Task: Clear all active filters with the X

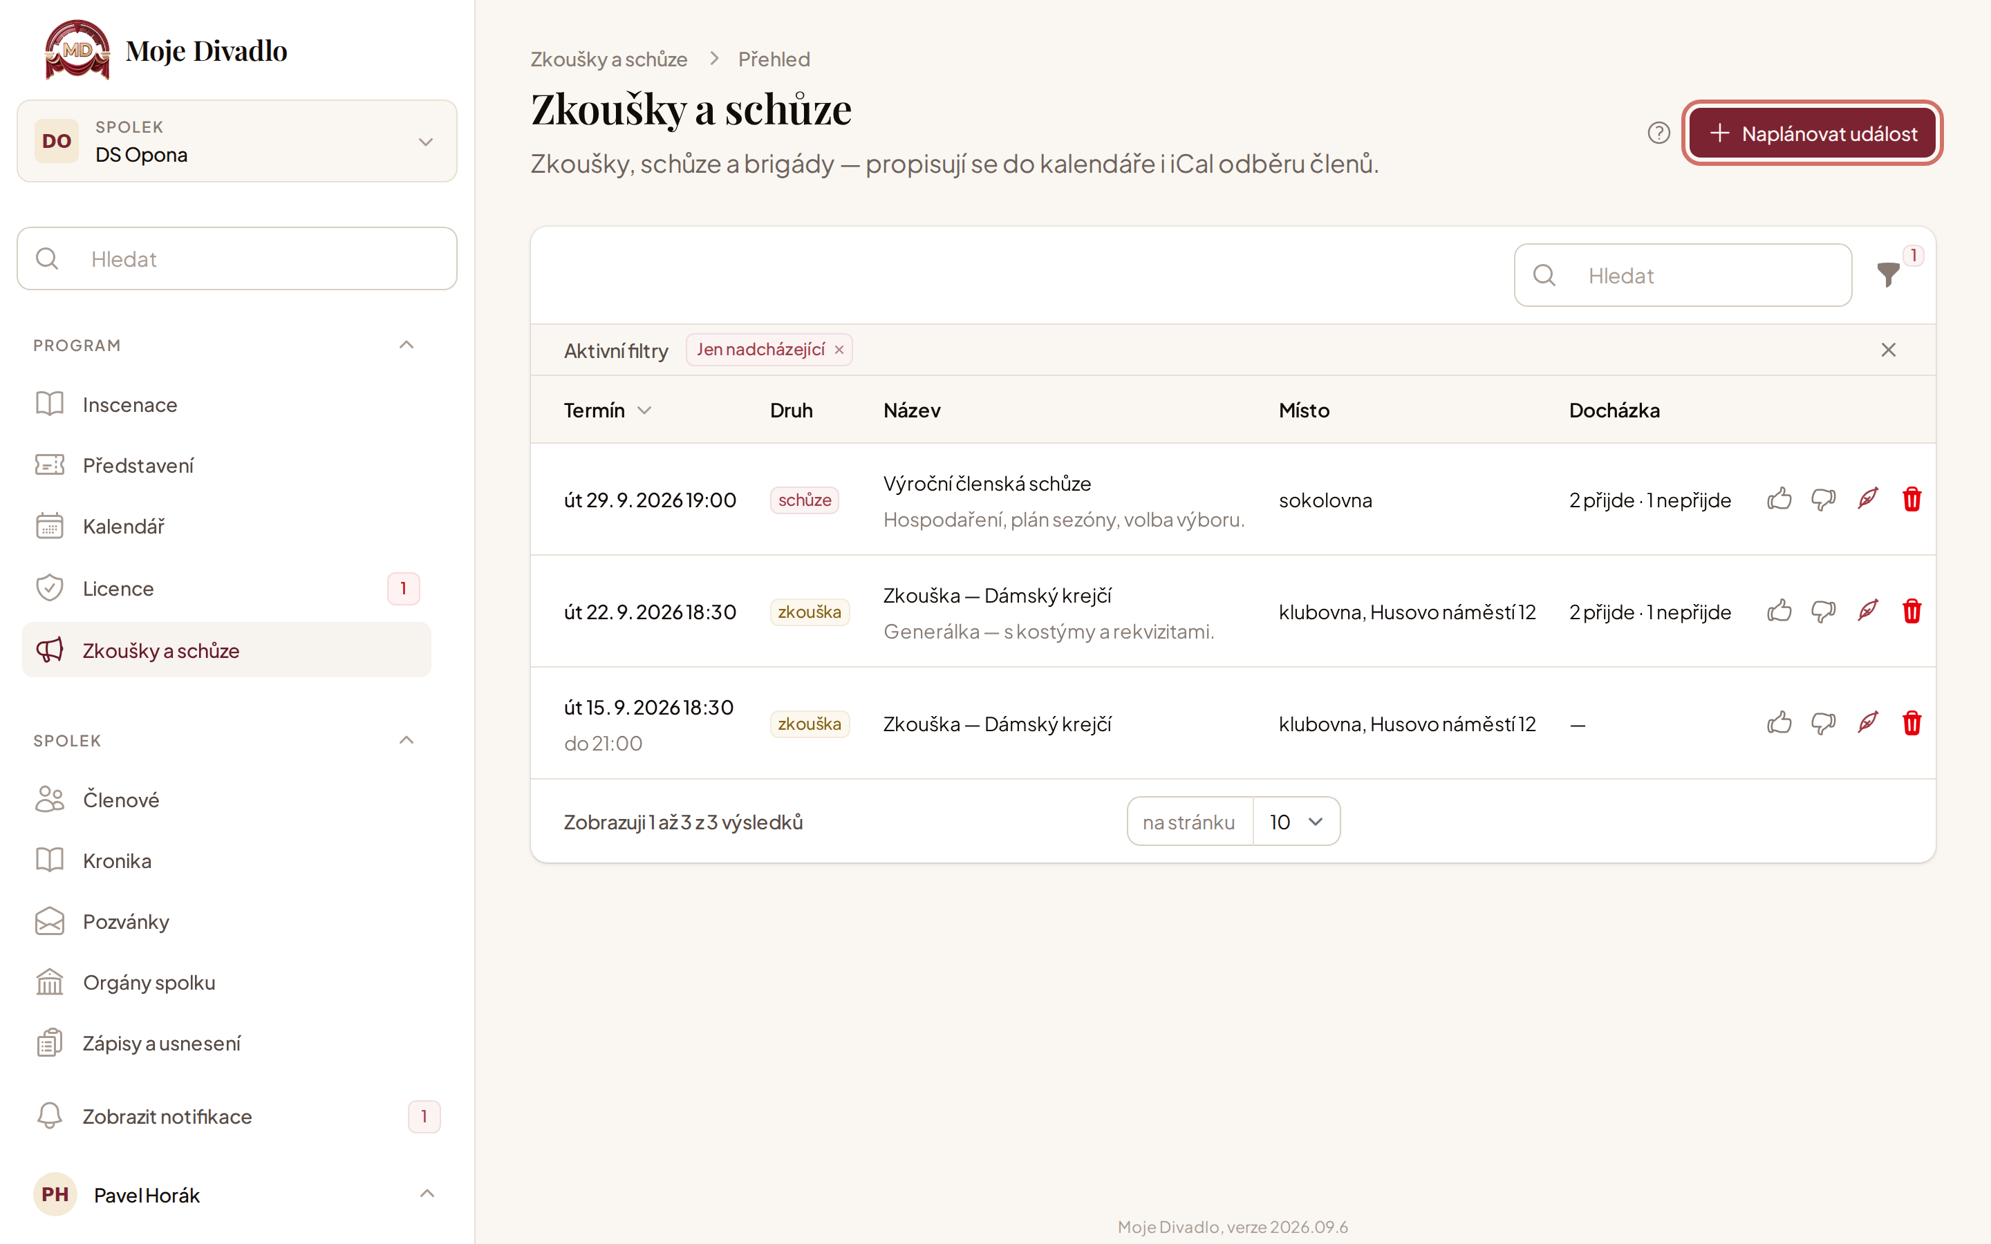Action: (1888, 350)
